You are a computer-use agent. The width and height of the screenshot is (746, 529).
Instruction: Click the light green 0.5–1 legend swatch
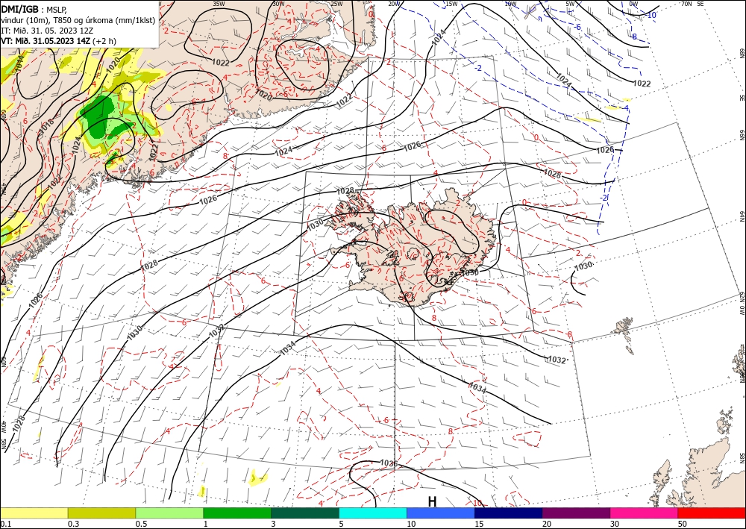coord(169,513)
